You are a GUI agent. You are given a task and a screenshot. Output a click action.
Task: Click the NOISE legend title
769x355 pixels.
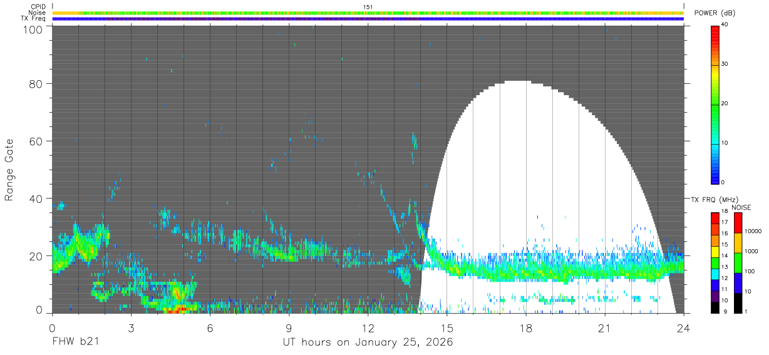[741, 207]
